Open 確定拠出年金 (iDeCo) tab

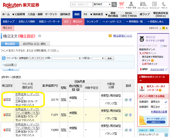[x=161, y=14]
